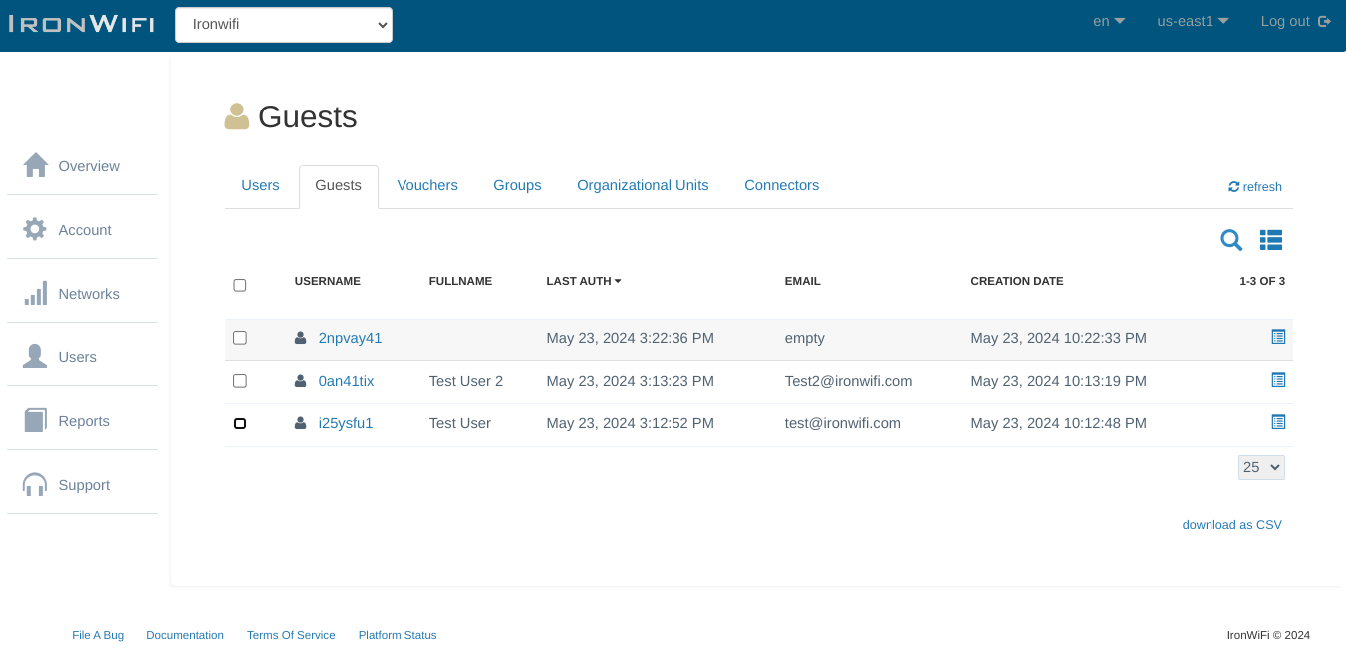Image resolution: width=1346 pixels, height=659 pixels.
Task: Click the Support headset icon
Action: 35,485
